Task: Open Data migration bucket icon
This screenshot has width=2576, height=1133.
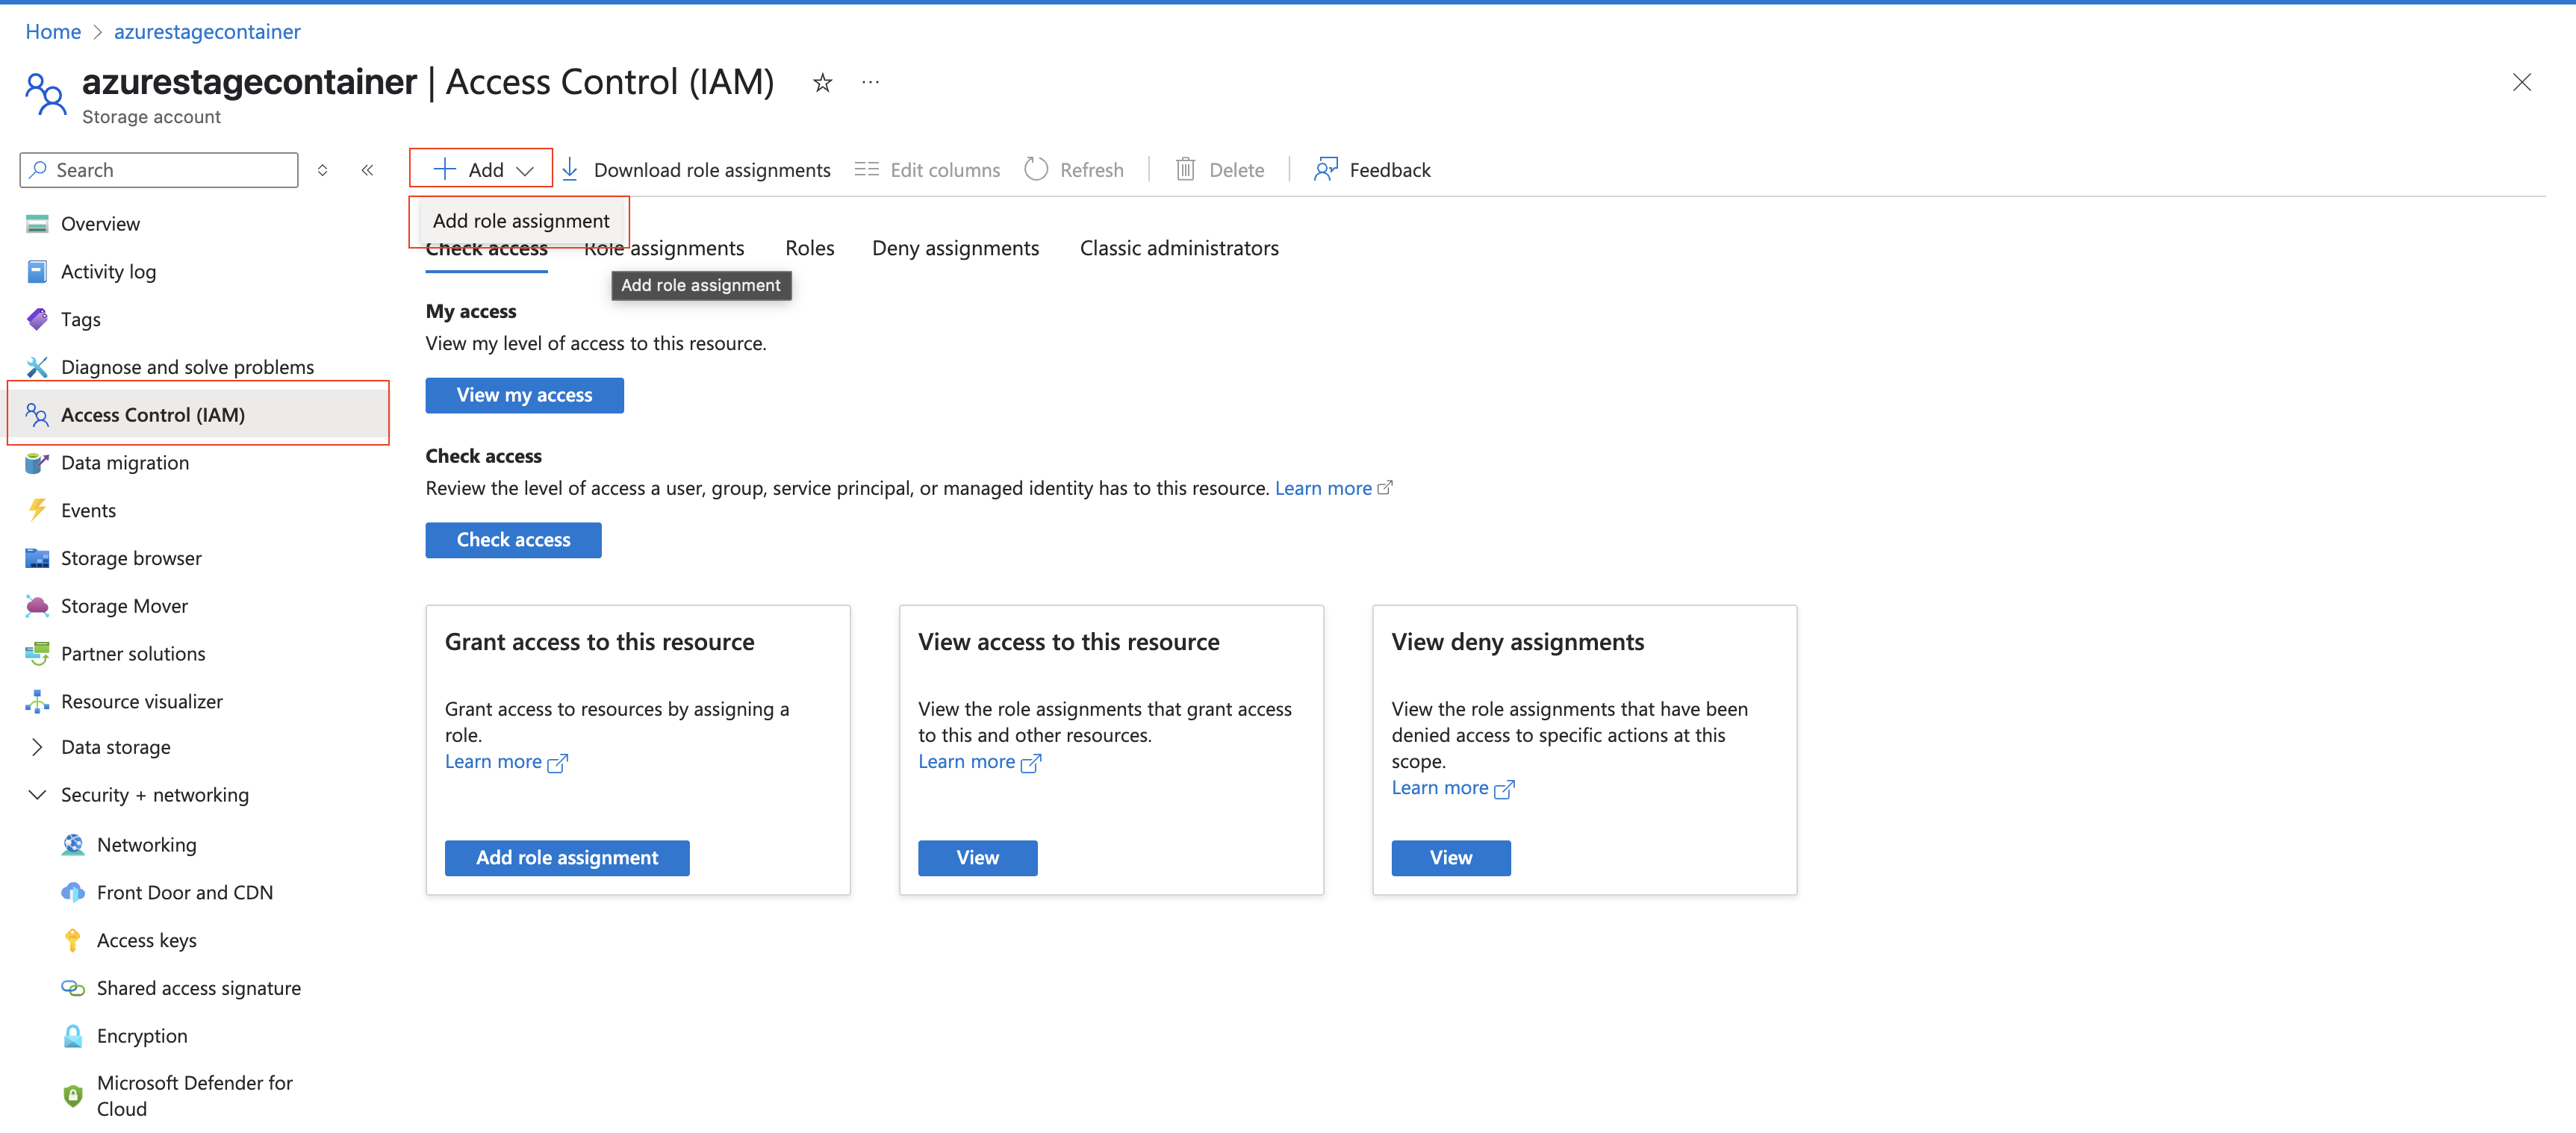Action: click(x=37, y=463)
